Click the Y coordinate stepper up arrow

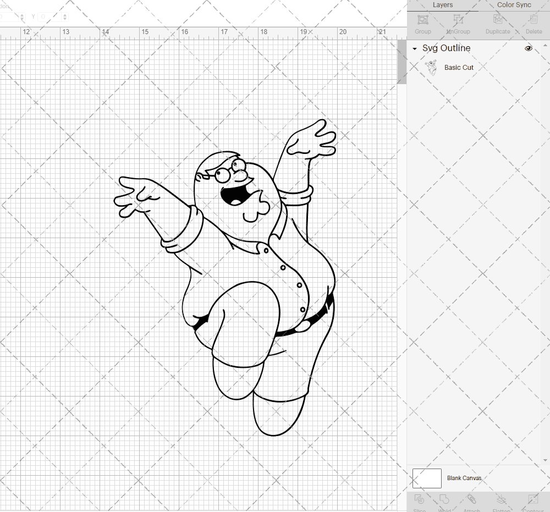[x=65, y=14]
